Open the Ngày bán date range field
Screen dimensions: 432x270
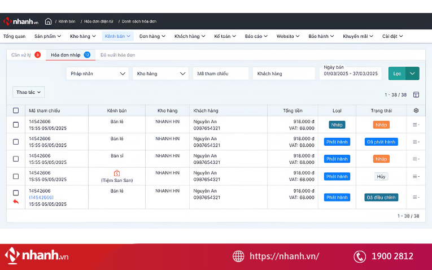tap(351, 73)
